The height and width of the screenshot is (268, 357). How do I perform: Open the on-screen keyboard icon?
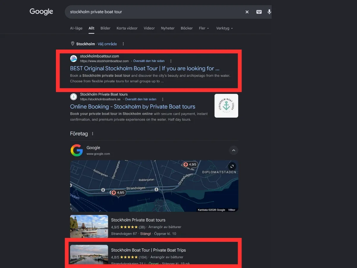tap(259, 12)
